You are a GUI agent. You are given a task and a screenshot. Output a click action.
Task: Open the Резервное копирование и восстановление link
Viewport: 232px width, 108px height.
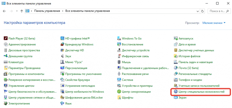32,80
